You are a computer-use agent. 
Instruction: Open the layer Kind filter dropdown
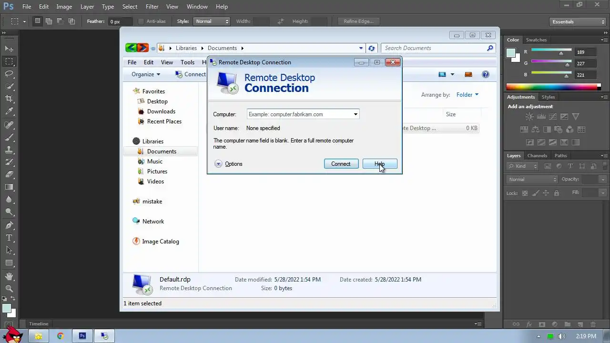(523, 166)
